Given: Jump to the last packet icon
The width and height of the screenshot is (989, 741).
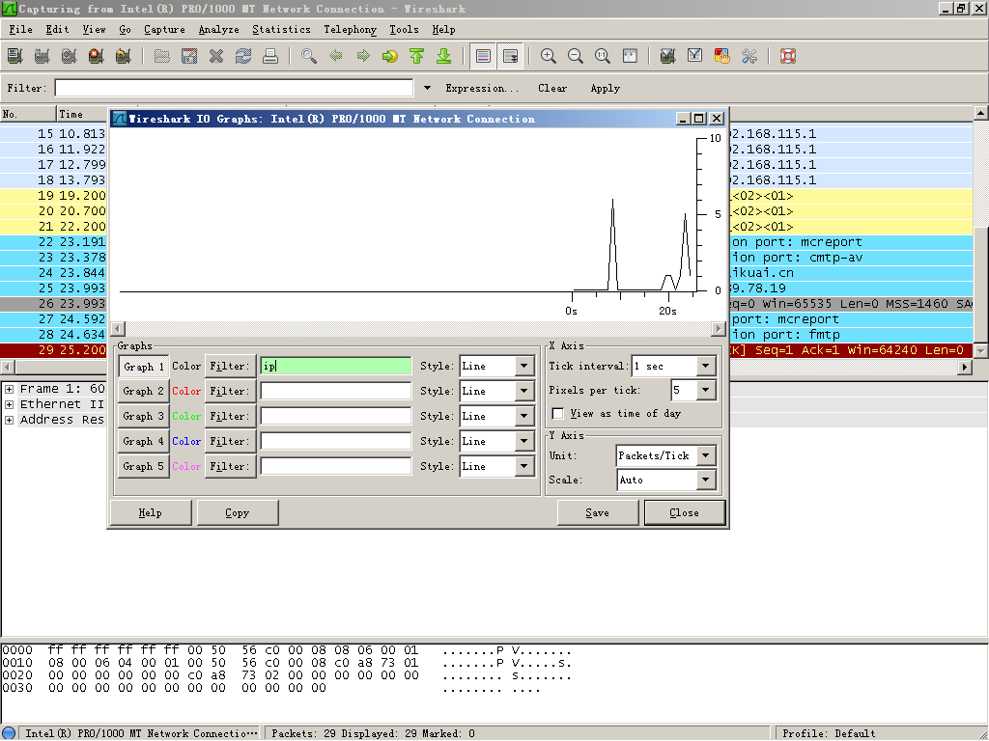Looking at the screenshot, I should point(444,56).
